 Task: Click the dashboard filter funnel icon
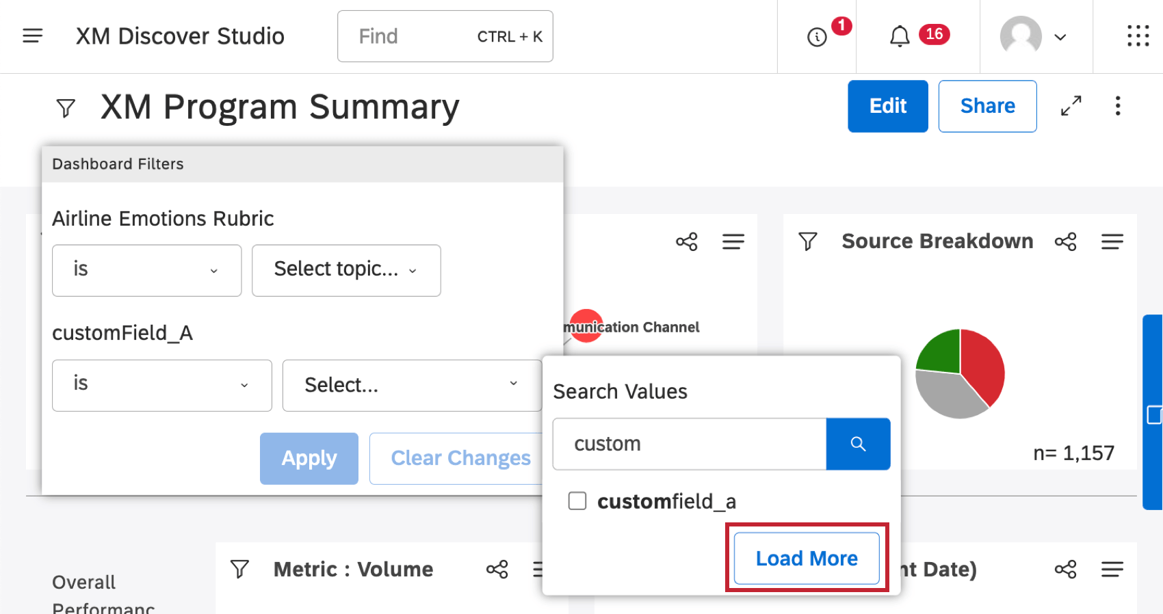click(66, 108)
